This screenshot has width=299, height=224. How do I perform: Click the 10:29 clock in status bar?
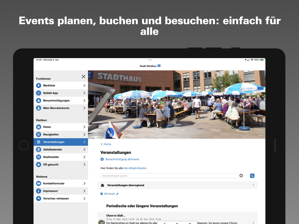[39, 60]
